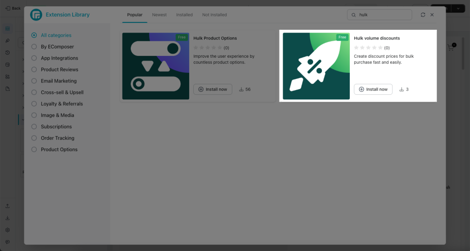Click the '(0)' rating count of Hulk Product Options
The image size is (470, 251).
[x=226, y=48]
